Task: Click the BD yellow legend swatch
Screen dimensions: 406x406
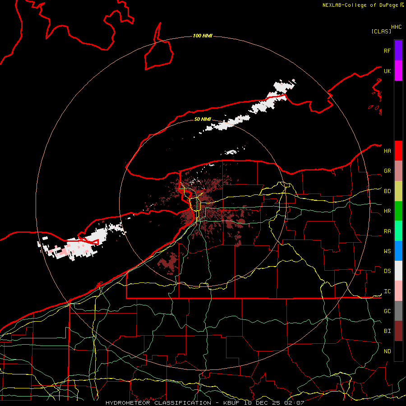Action: coord(398,191)
